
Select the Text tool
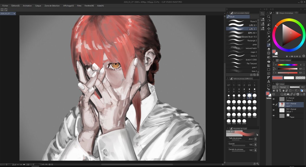tap(269, 81)
